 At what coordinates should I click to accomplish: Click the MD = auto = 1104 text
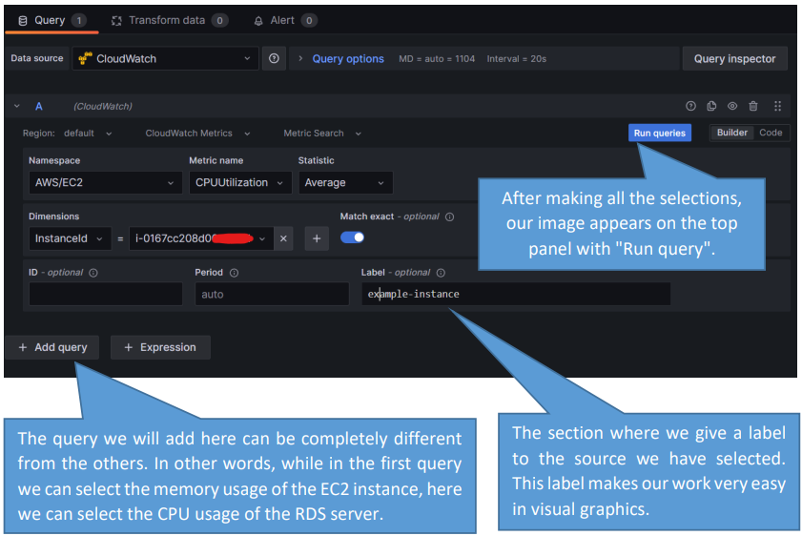click(437, 59)
